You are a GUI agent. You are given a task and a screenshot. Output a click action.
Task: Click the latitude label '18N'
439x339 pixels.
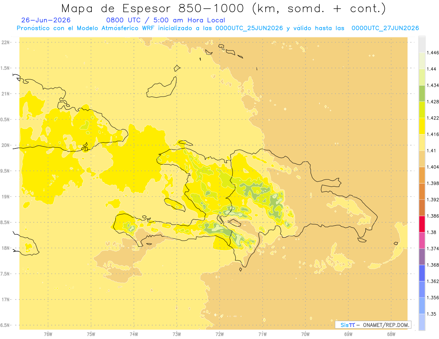click(x=5, y=248)
